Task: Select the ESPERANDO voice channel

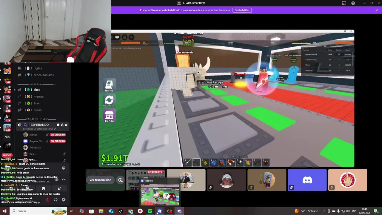Action: pyautogui.click(x=39, y=125)
